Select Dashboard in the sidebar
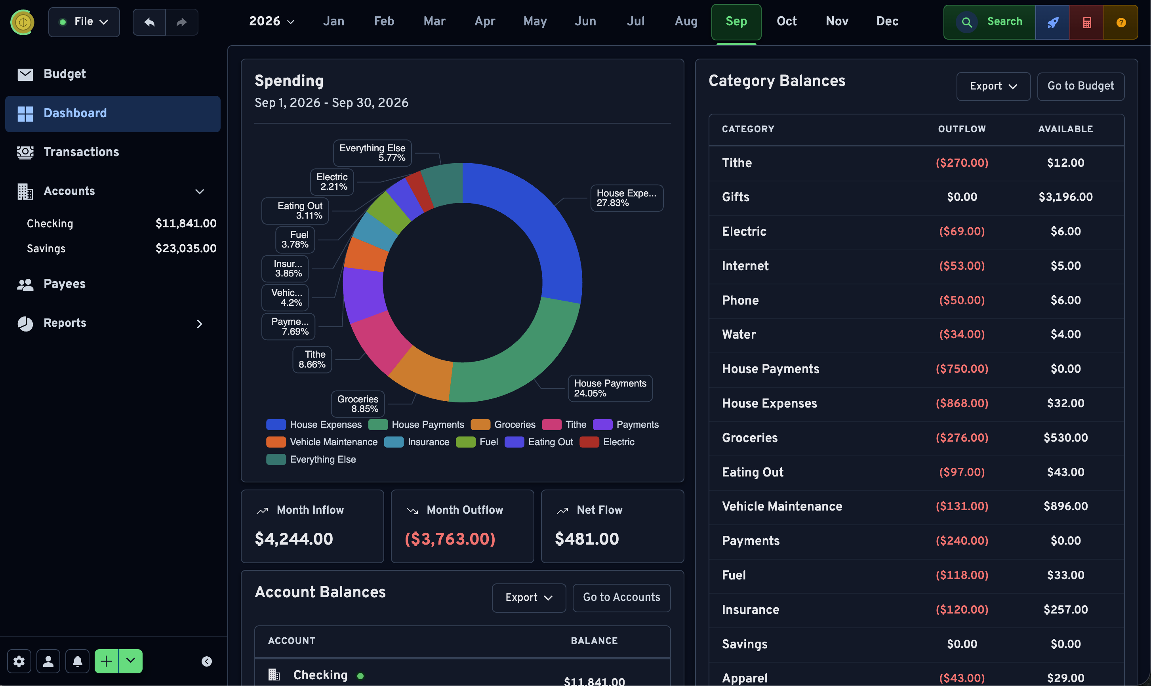The image size is (1151, 686). pos(113,113)
